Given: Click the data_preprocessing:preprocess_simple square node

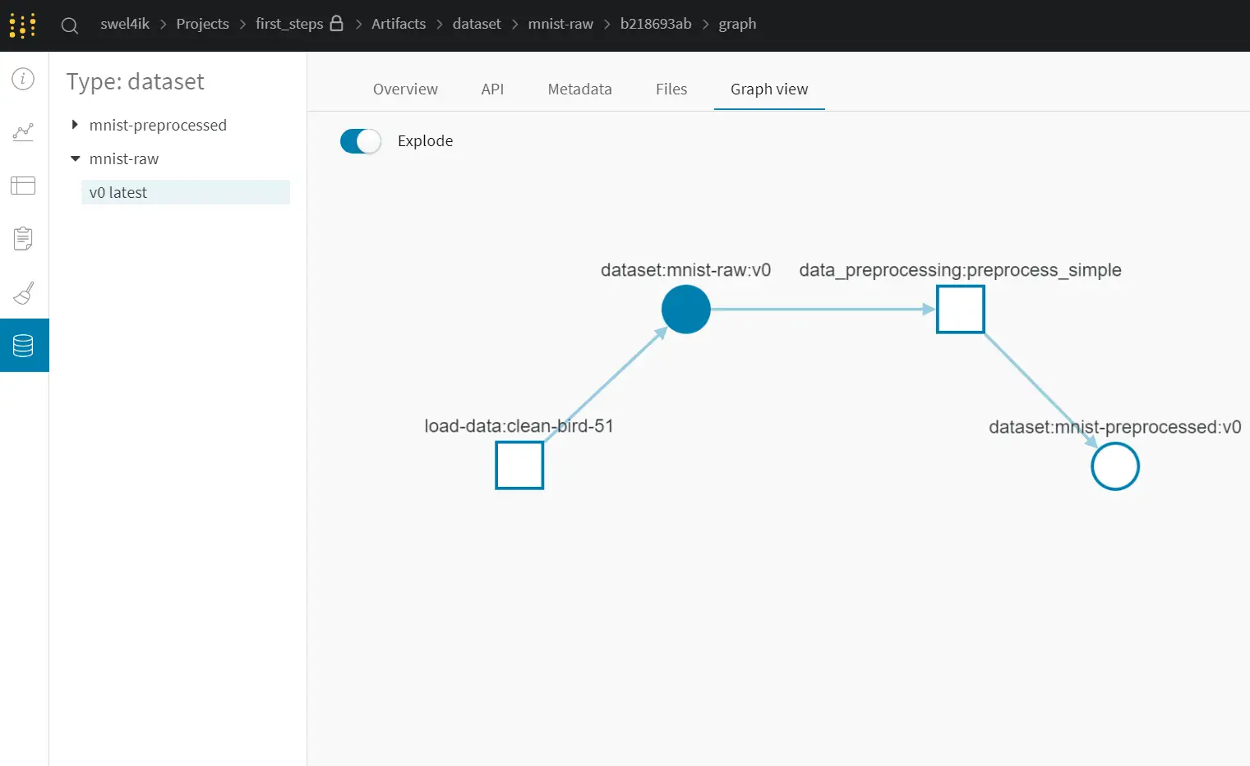Looking at the screenshot, I should point(961,310).
